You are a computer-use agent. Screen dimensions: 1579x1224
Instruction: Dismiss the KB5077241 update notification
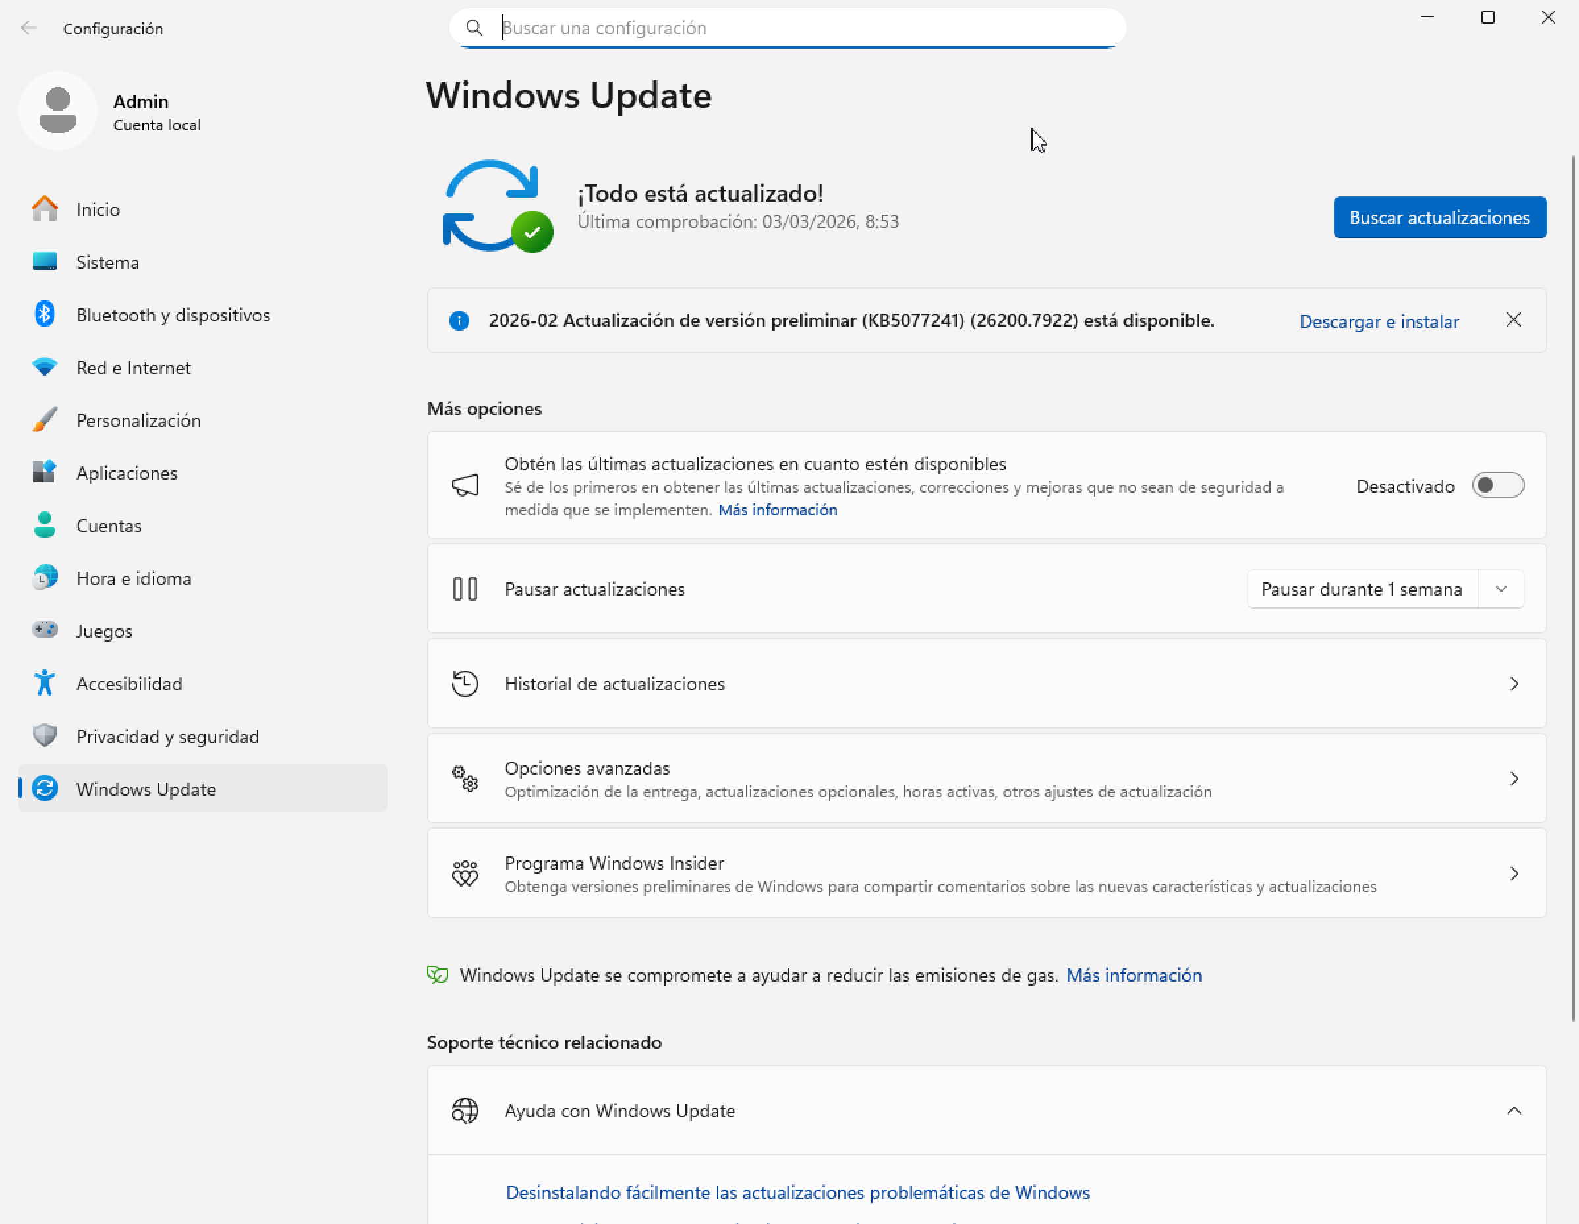[1513, 320]
